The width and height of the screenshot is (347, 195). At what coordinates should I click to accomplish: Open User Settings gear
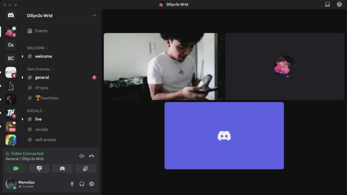pos(92,184)
